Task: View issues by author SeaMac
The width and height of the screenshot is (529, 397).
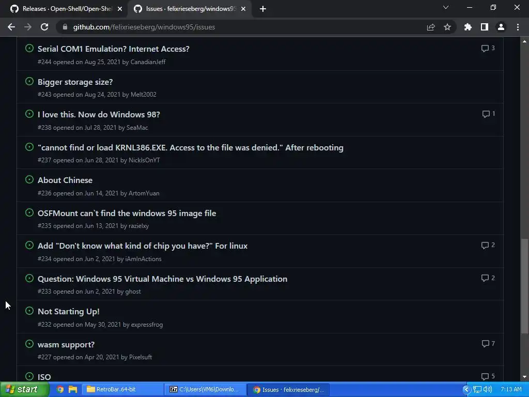Action: pyautogui.click(x=137, y=128)
